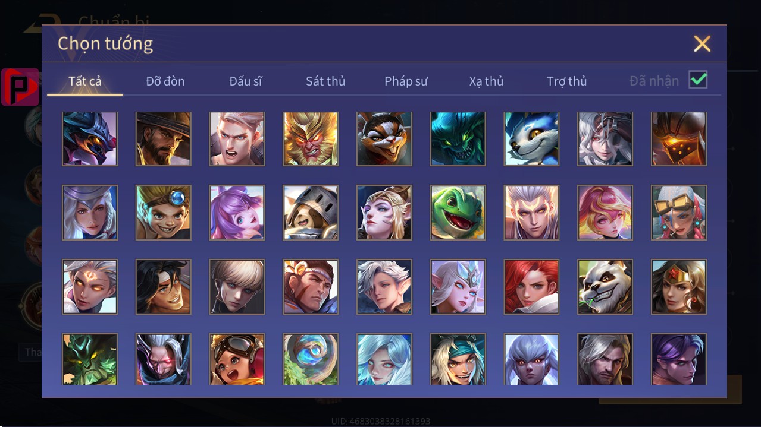Screen dimensions: 761x427
Task: Pick the green chameleon hero portrait
Action: (x=458, y=213)
